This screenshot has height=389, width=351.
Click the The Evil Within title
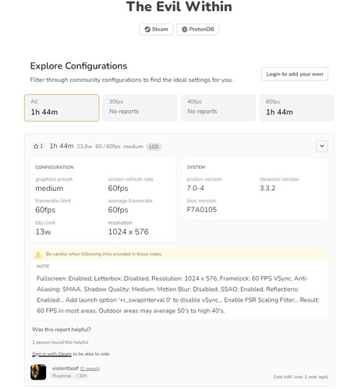click(x=179, y=7)
